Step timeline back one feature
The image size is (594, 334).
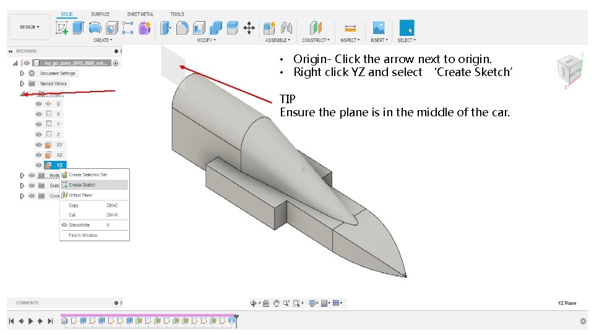click(21, 321)
